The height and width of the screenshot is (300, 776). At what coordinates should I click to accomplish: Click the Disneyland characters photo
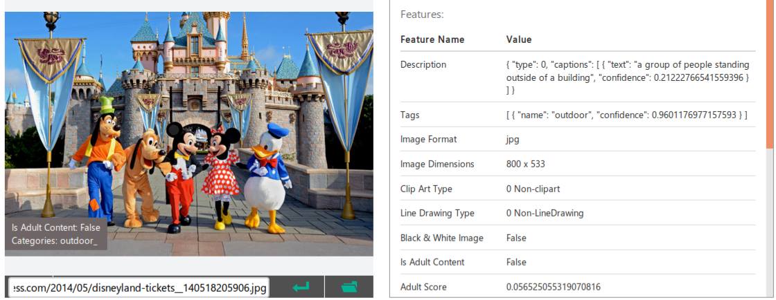point(189,133)
